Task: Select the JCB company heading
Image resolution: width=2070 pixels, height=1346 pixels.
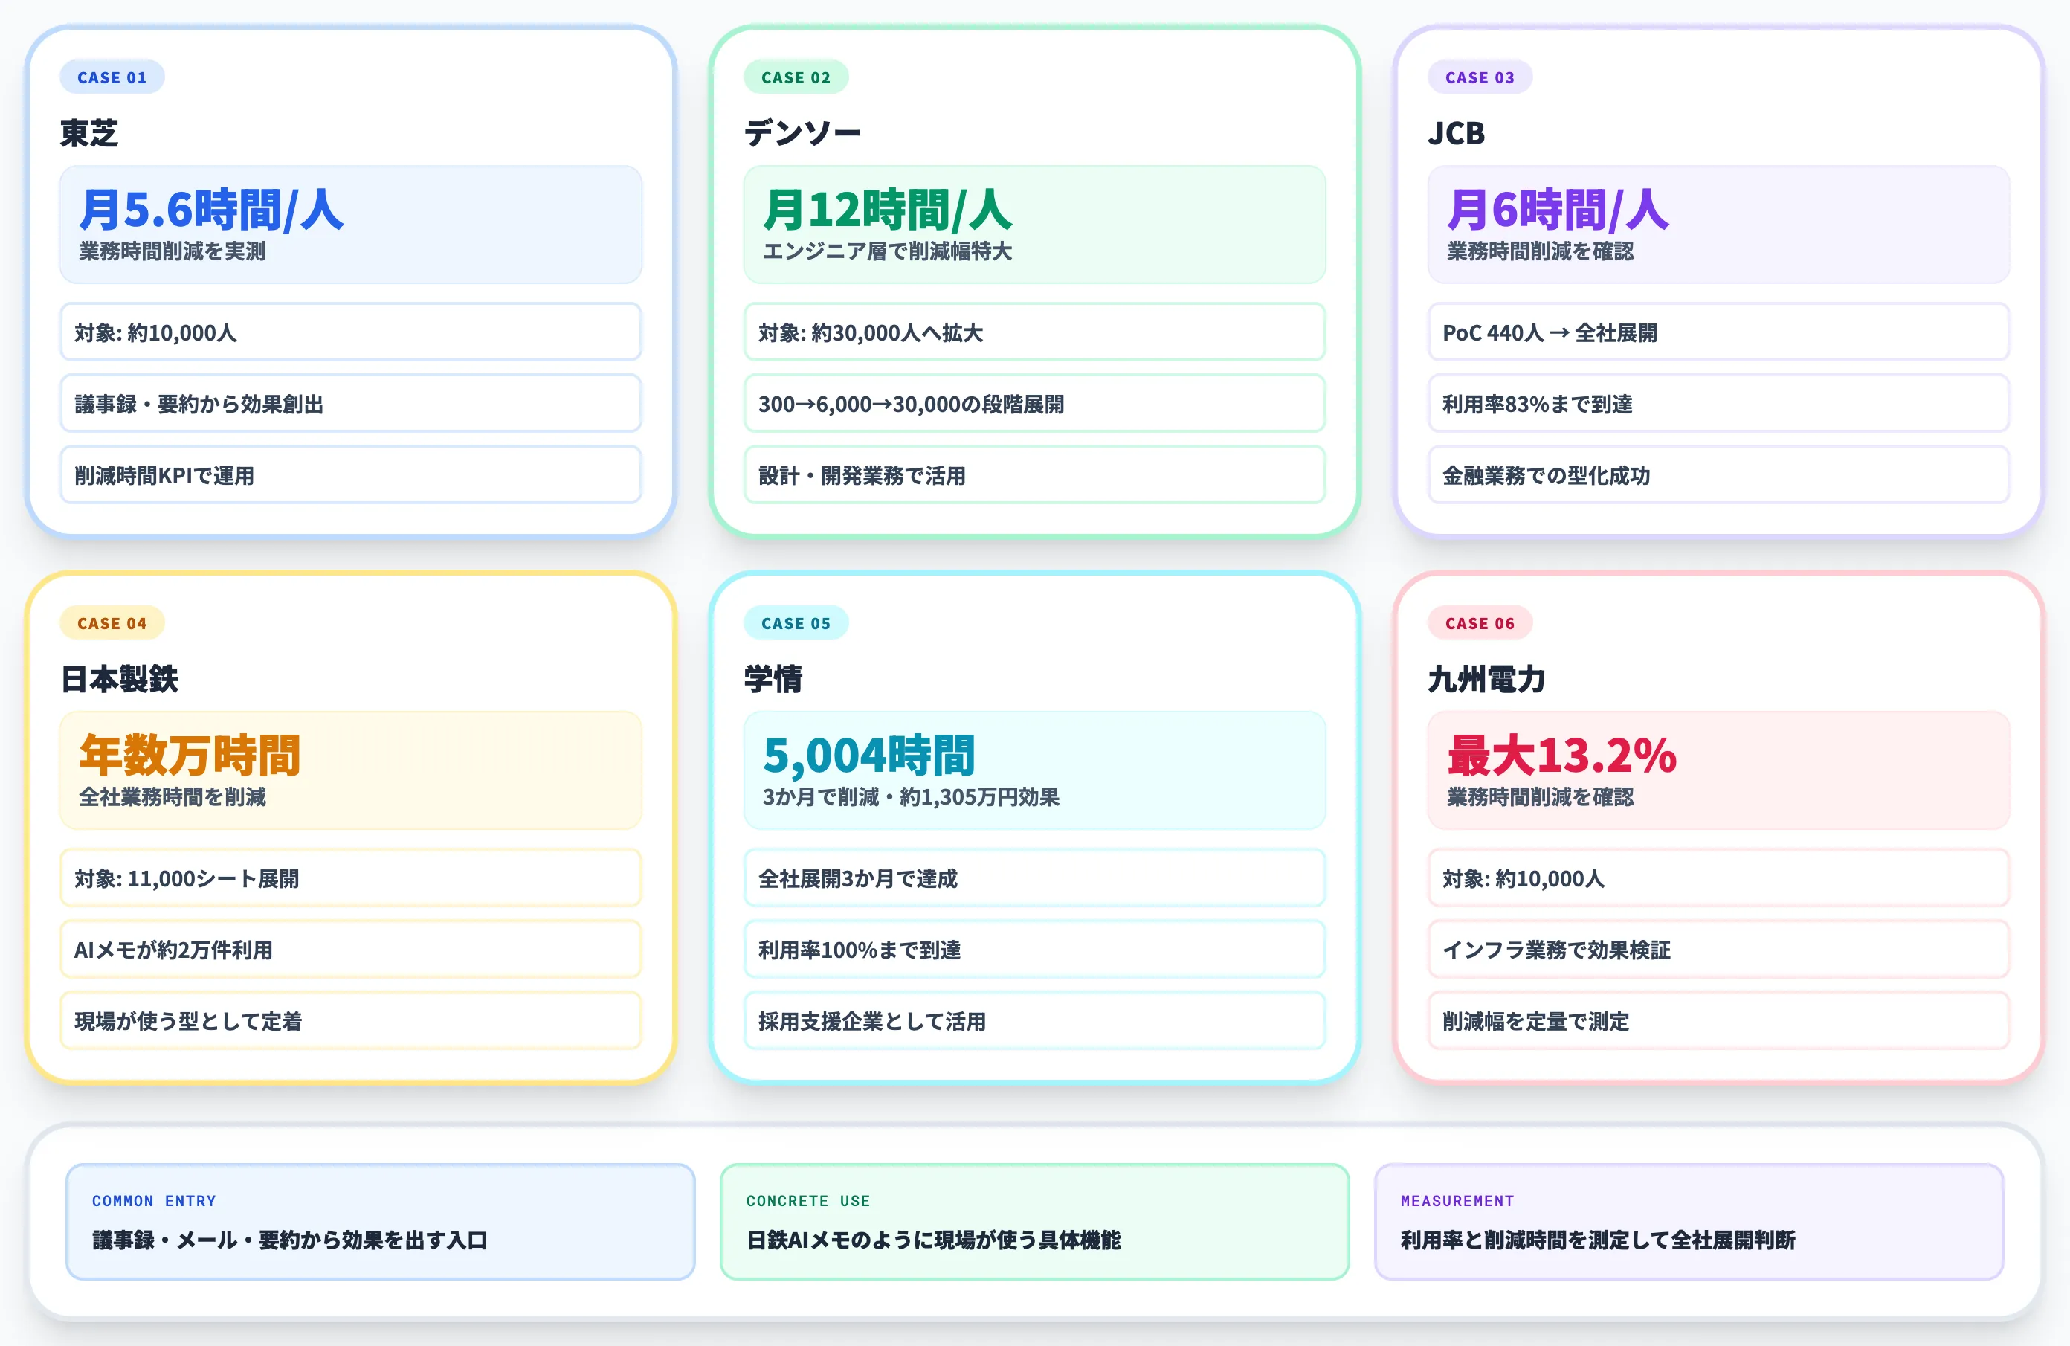Action: tap(1457, 133)
